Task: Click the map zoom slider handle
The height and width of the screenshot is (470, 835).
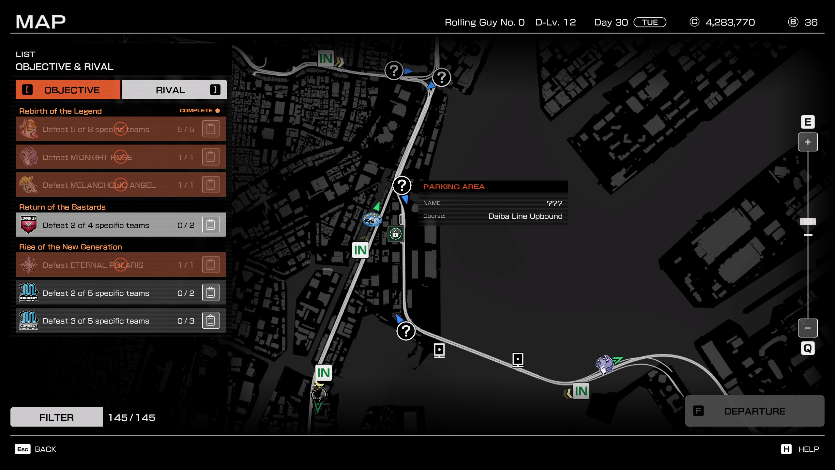Action: [x=808, y=222]
